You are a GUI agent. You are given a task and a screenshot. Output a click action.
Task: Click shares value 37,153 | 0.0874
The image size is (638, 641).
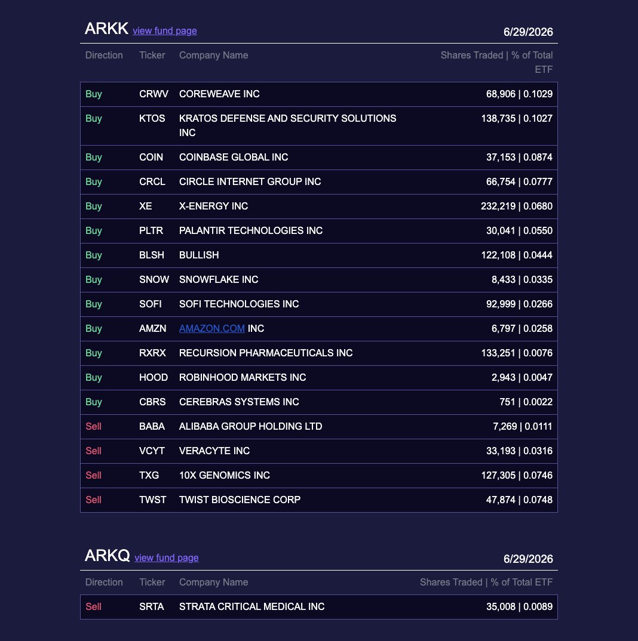pos(519,158)
